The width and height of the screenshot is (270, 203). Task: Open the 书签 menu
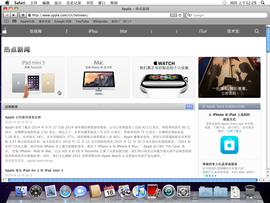tap(90, 3)
